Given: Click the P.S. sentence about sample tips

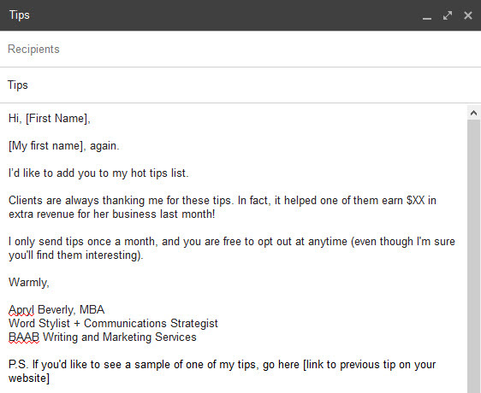Looking at the screenshot, I should pyautogui.click(x=222, y=371).
